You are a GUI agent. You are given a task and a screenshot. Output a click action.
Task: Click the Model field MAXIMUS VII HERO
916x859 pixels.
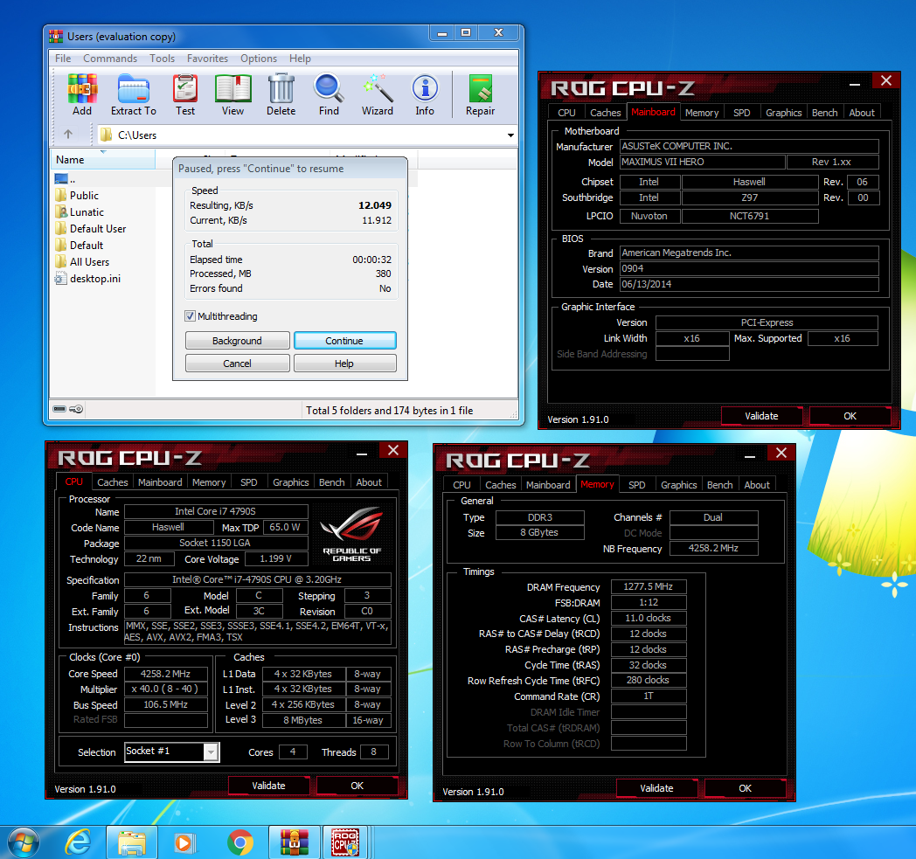pos(702,162)
